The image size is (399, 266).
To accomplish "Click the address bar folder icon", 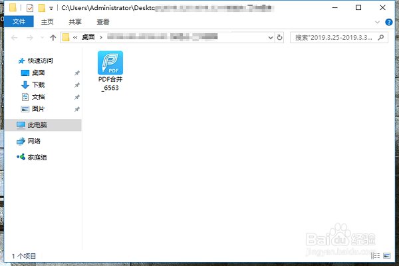I will pyautogui.click(x=66, y=37).
